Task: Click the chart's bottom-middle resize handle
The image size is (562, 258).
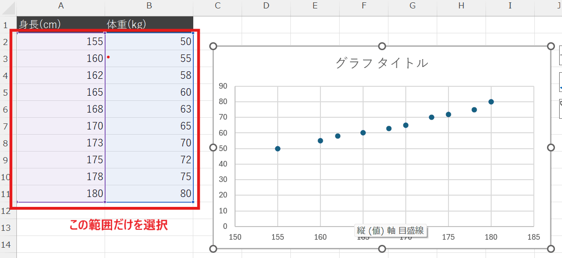Action: pyautogui.click(x=382, y=249)
